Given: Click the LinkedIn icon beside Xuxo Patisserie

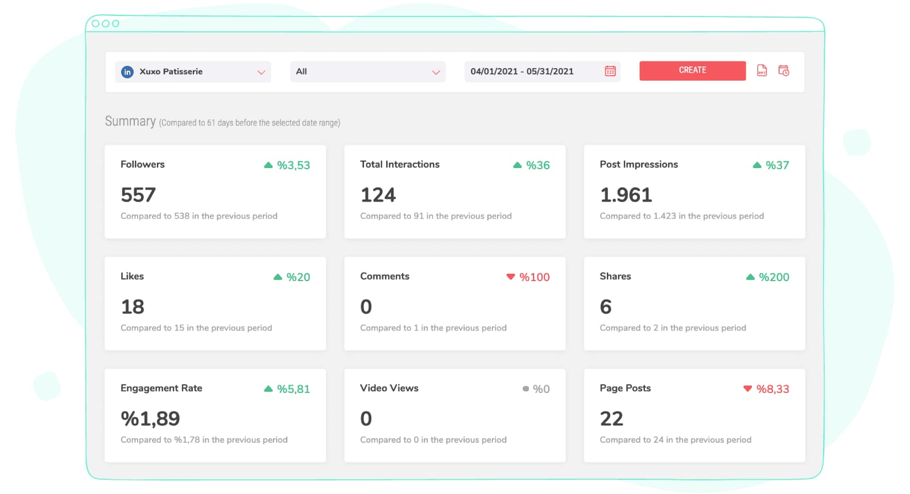Looking at the screenshot, I should point(127,72).
